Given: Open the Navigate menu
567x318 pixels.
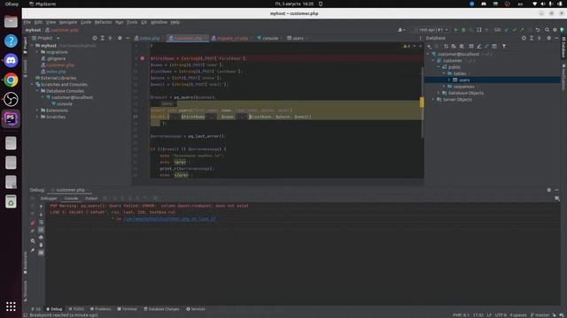Looking at the screenshot, I should click(x=68, y=22).
